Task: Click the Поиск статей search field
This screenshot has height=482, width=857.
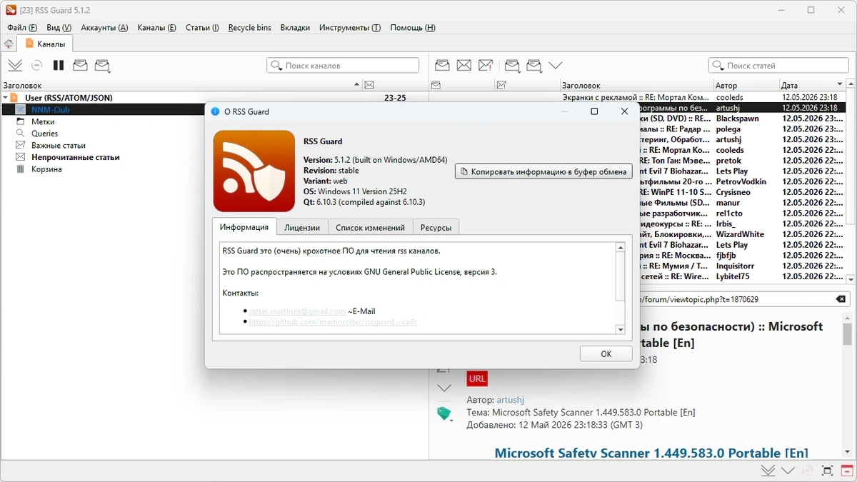Action: 778,66
